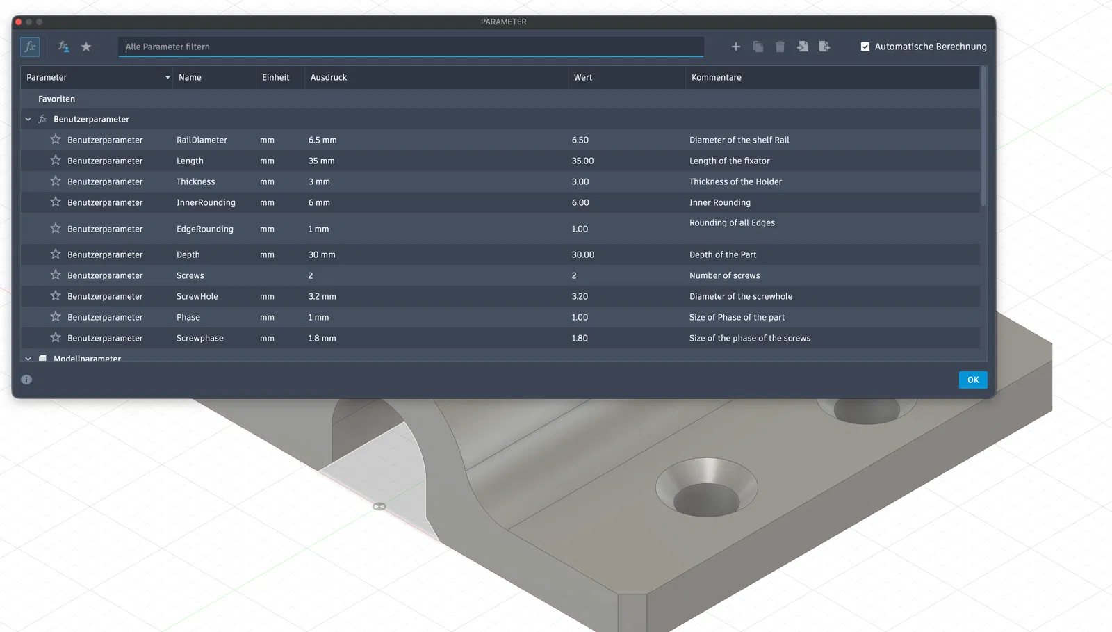Toggle favorite star for Depth parameter
This screenshot has width=1112, height=632.
click(56, 254)
